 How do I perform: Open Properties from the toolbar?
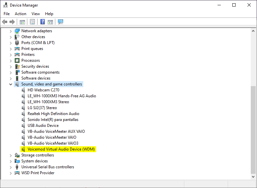point(32,22)
